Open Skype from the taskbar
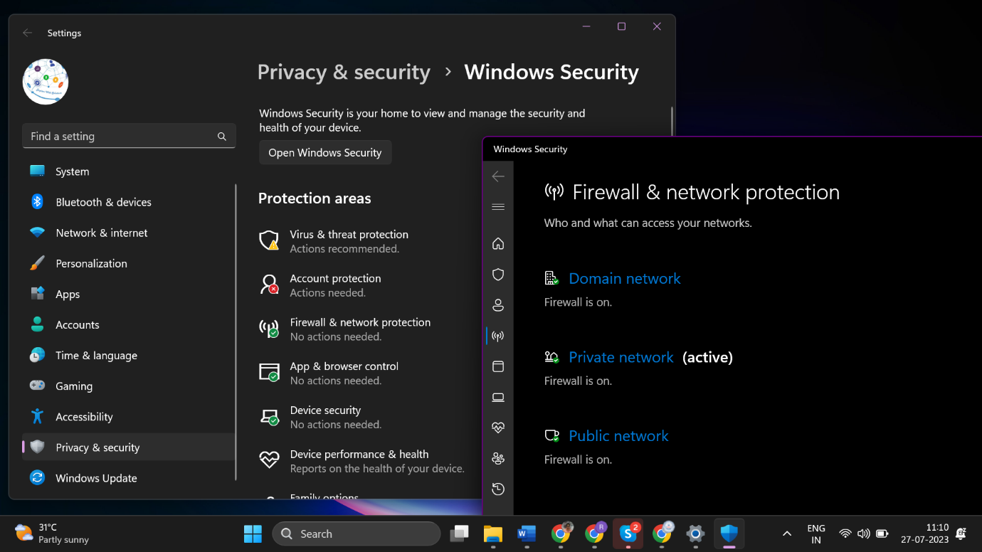Image resolution: width=982 pixels, height=552 pixels. [628, 534]
